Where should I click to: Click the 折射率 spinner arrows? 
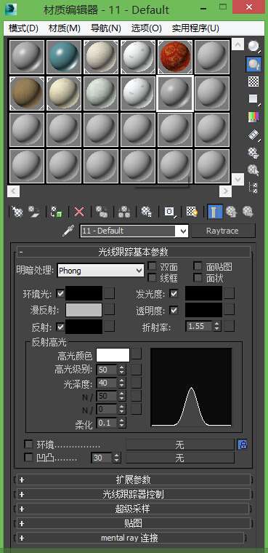[217, 327]
